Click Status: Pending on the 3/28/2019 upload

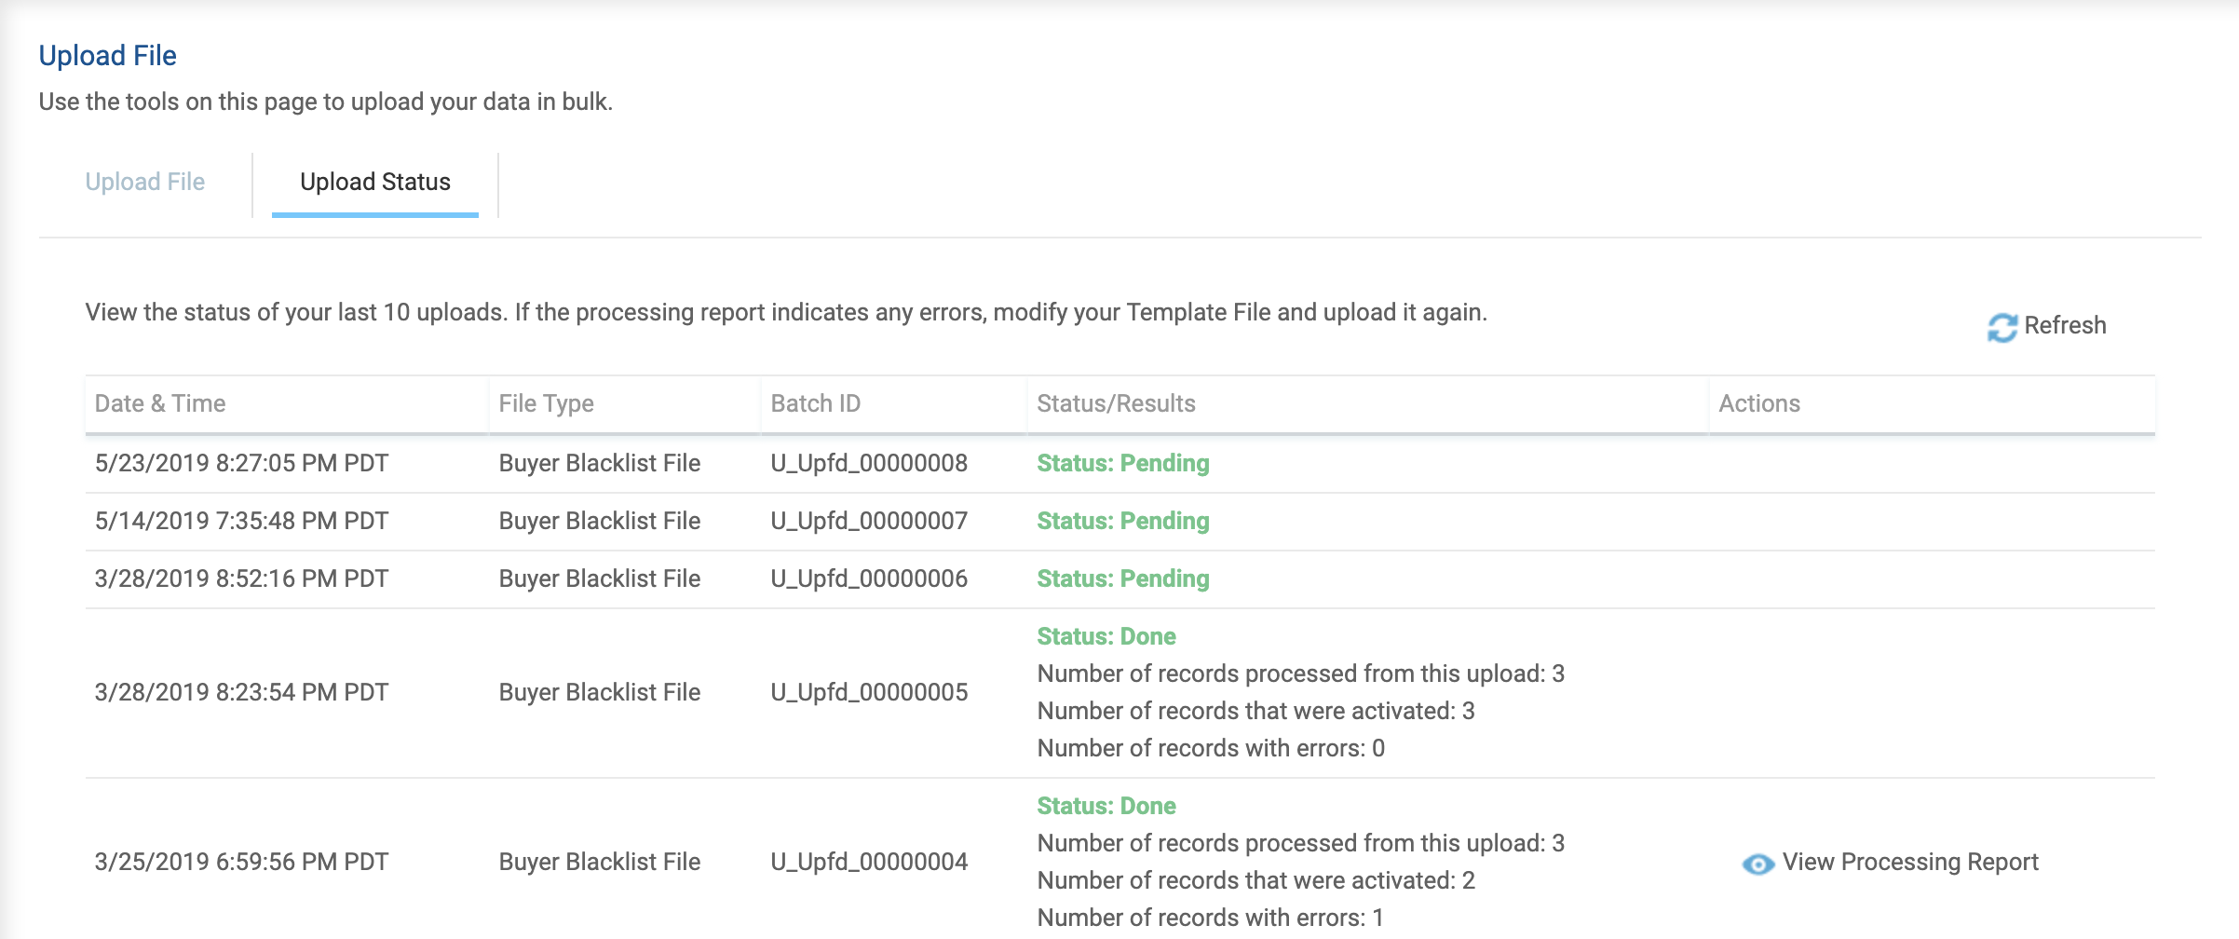click(x=1122, y=578)
